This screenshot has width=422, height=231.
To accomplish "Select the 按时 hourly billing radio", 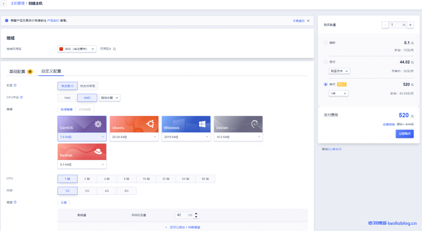I will coord(326,43).
